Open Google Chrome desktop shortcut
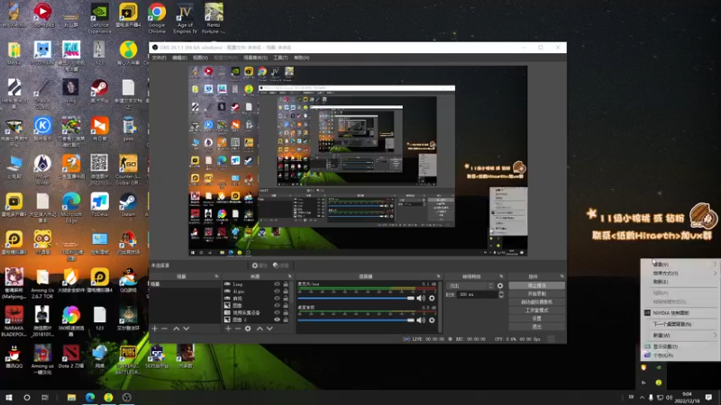Screen dimensions: 721x405 pyautogui.click(x=157, y=18)
